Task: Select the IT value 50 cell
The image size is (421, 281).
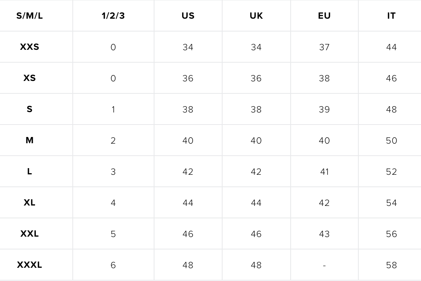Action: point(391,140)
